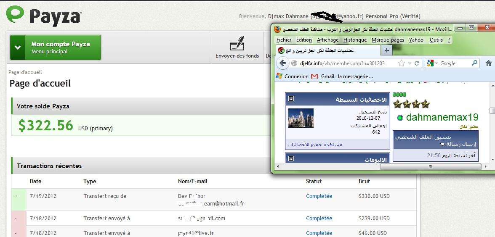The image size is (495, 237).
Task: Click the Statut column header
Action: click(314, 181)
